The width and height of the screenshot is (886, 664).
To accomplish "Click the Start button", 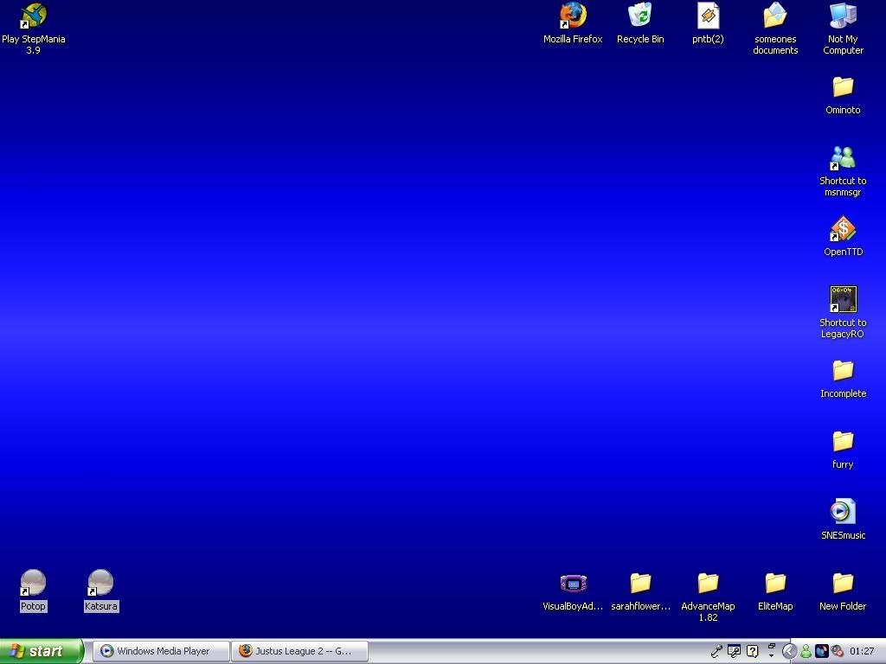I will 42,651.
